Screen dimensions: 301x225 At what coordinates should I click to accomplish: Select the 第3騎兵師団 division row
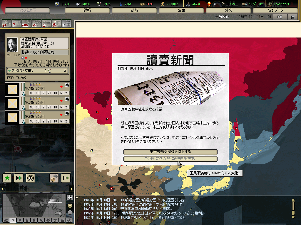coord(38,118)
